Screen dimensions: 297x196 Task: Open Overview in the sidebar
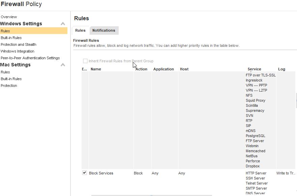[x=9, y=17]
